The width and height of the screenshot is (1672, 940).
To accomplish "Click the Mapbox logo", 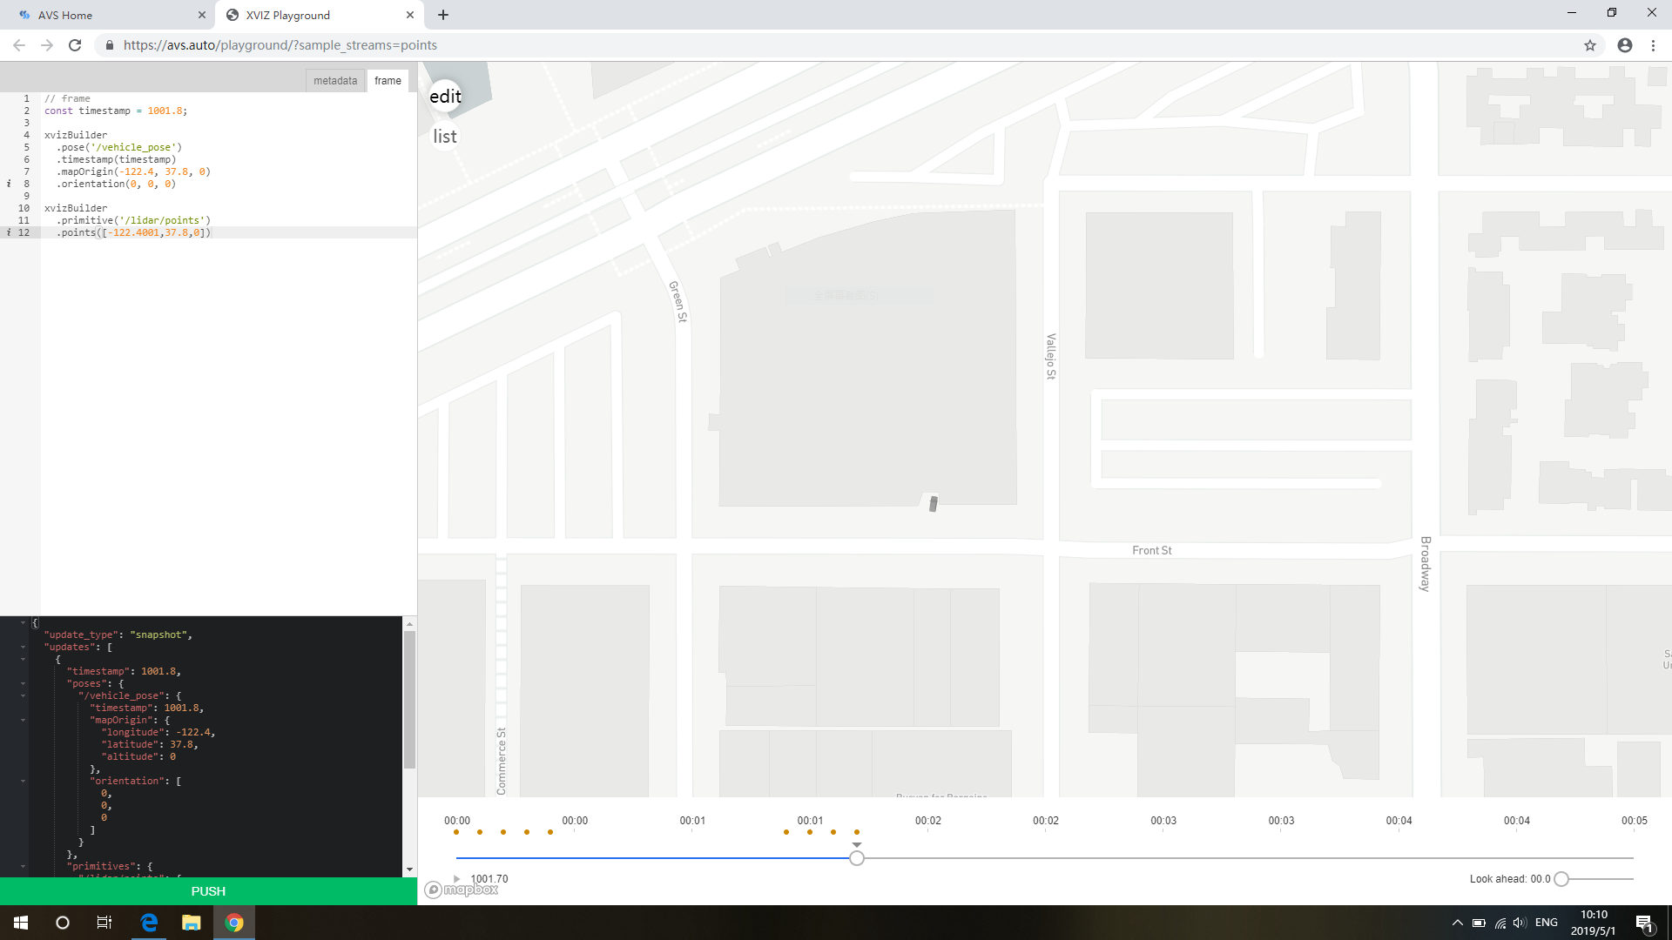I will (462, 890).
